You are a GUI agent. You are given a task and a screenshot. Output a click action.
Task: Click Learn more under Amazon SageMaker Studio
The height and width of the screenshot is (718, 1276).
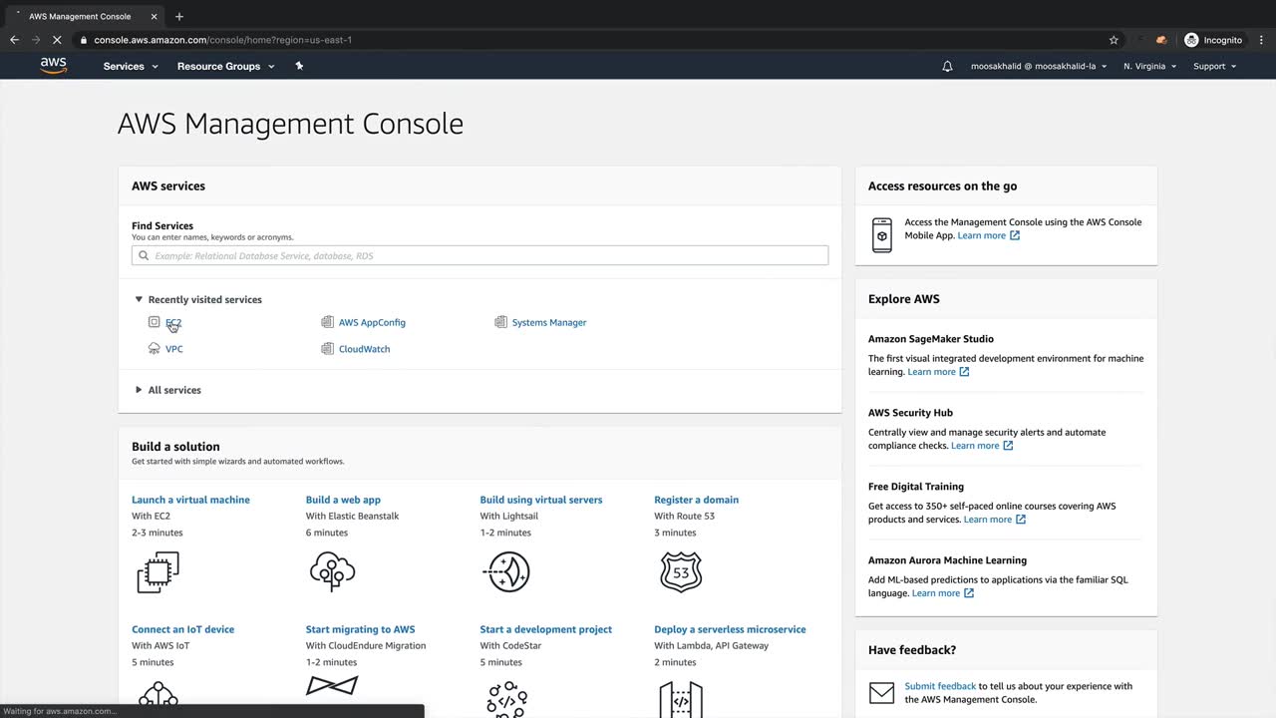coord(938,372)
